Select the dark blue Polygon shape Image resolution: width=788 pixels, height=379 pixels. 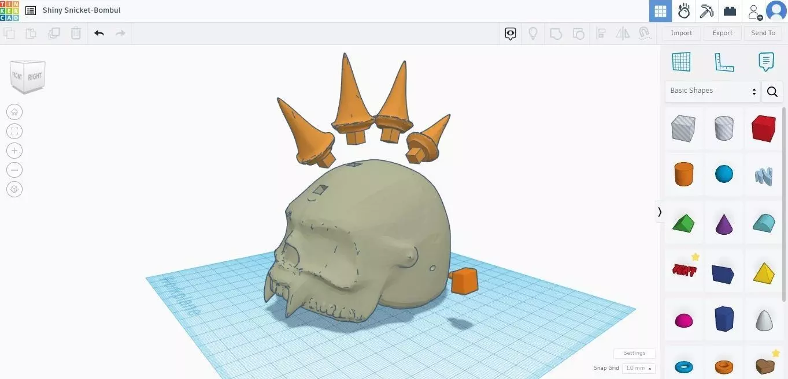pos(724,318)
